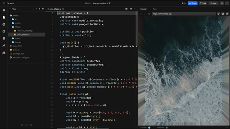Viewport: 230px width, 129px height.
Task: Open the Explorer file sidebar icon
Action: pos(4,17)
